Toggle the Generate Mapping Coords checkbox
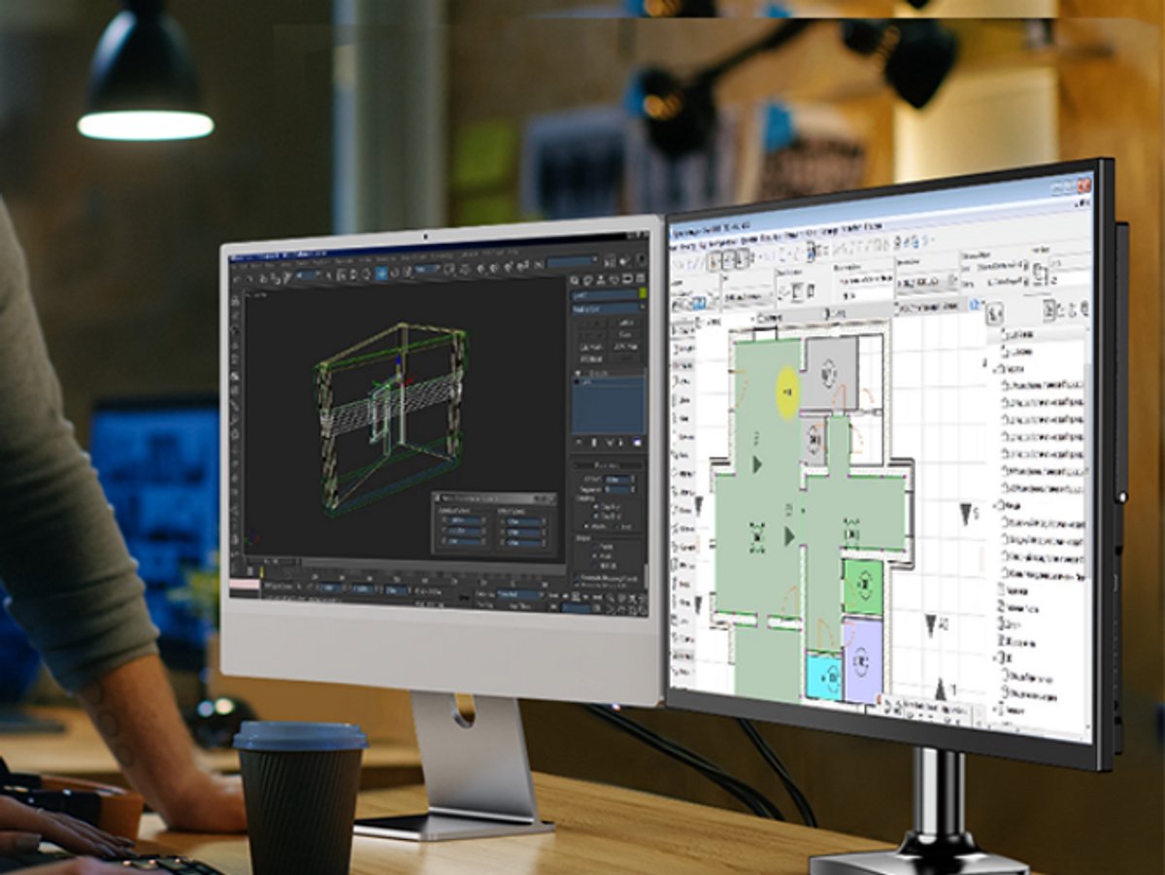This screenshot has height=875, width=1165. click(x=576, y=578)
